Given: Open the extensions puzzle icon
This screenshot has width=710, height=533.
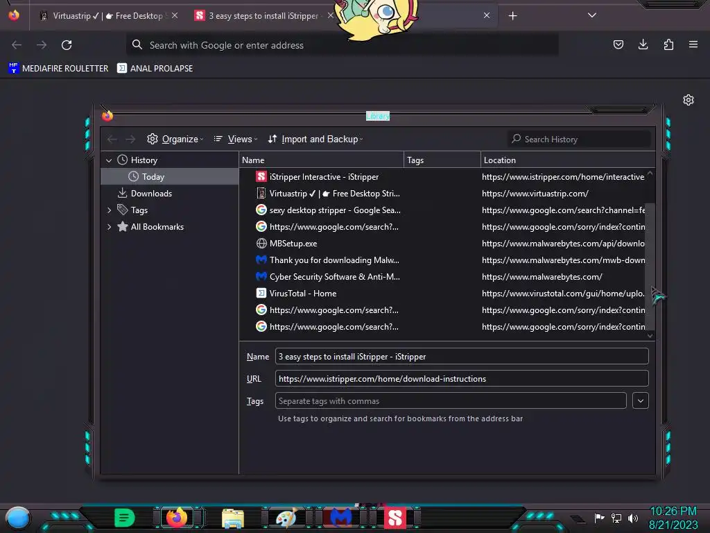Looking at the screenshot, I should [668, 44].
